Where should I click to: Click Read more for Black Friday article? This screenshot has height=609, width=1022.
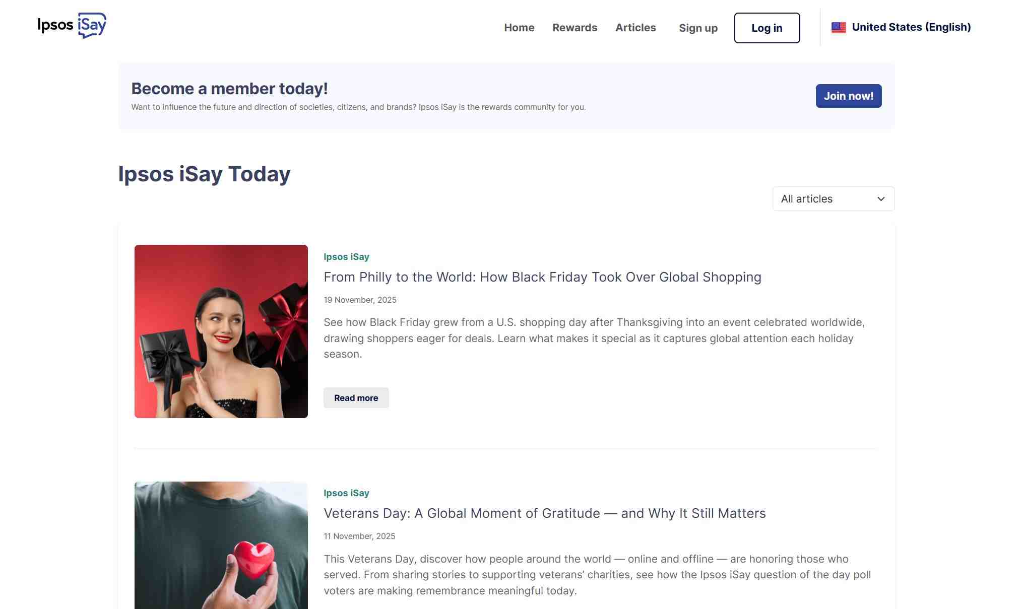[x=356, y=398]
